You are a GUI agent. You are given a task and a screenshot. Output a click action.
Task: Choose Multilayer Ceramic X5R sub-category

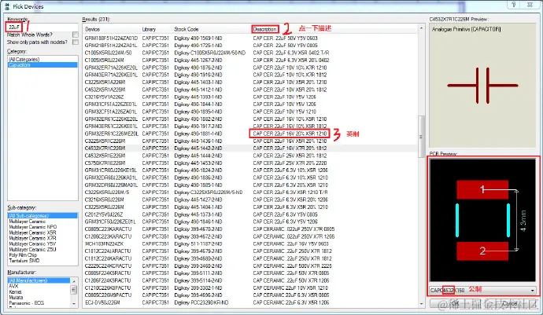pyautogui.click(x=32, y=233)
